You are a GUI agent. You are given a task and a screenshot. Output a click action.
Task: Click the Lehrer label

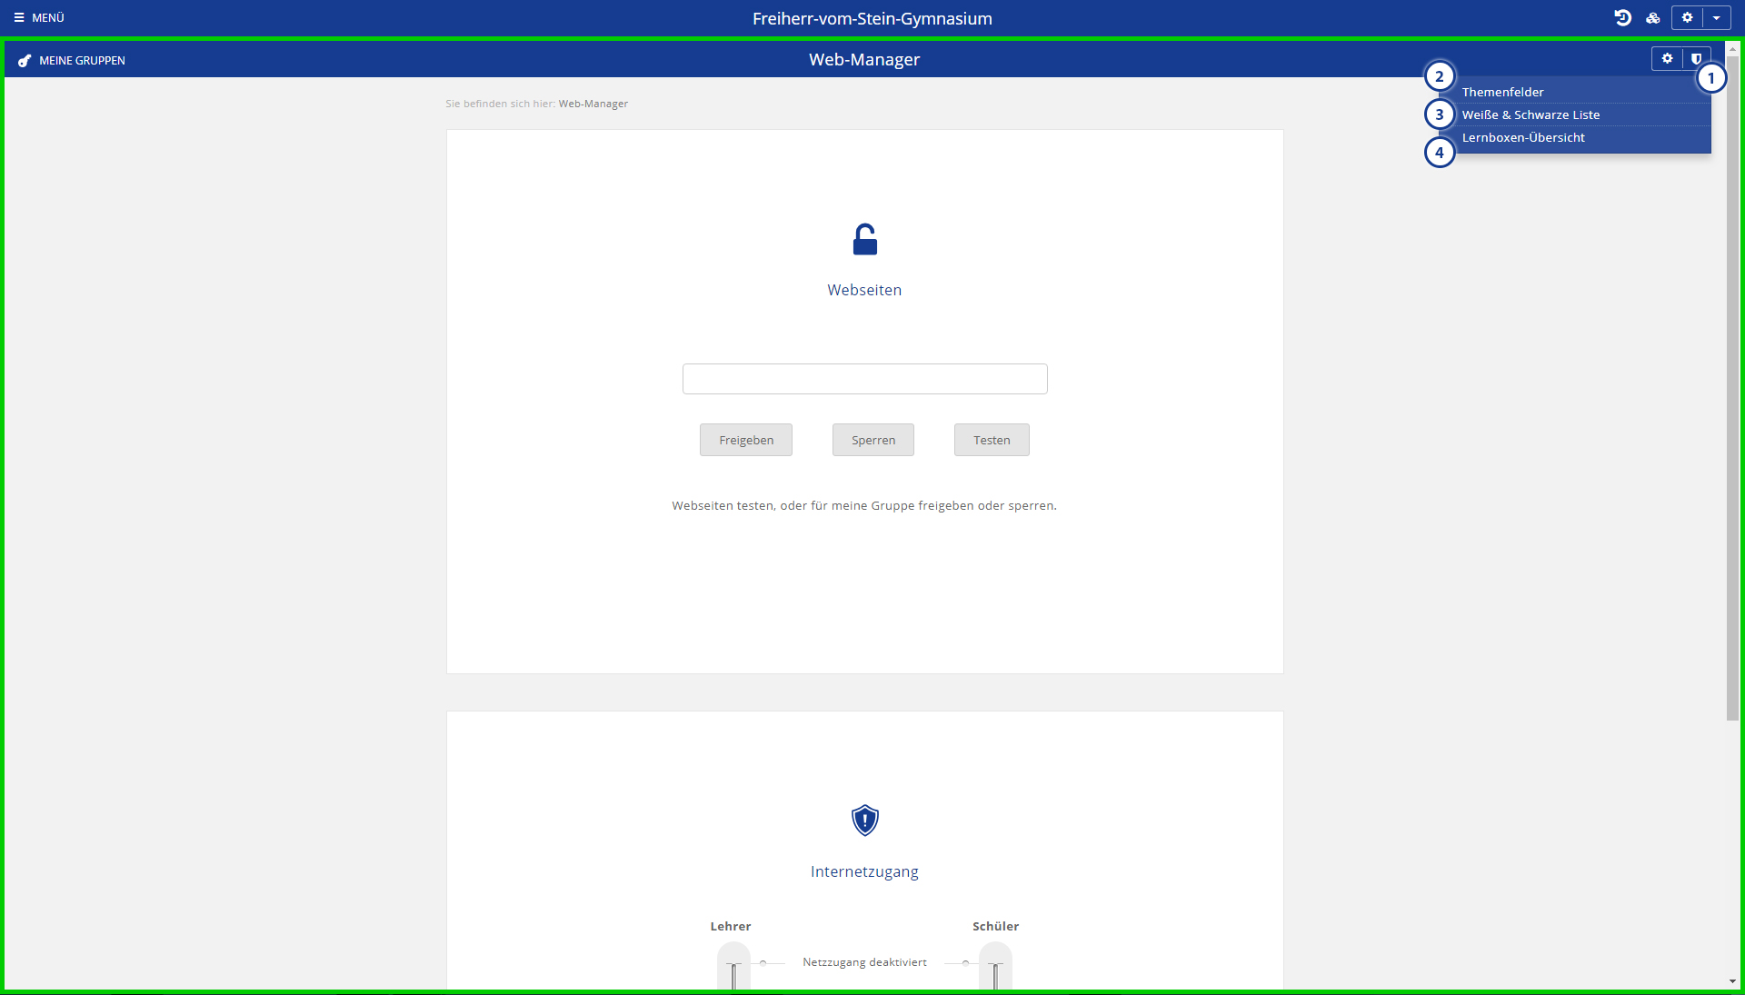coord(731,927)
